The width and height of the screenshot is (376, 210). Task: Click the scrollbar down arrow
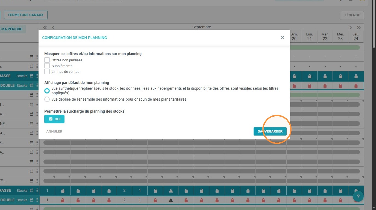click(x=374, y=208)
